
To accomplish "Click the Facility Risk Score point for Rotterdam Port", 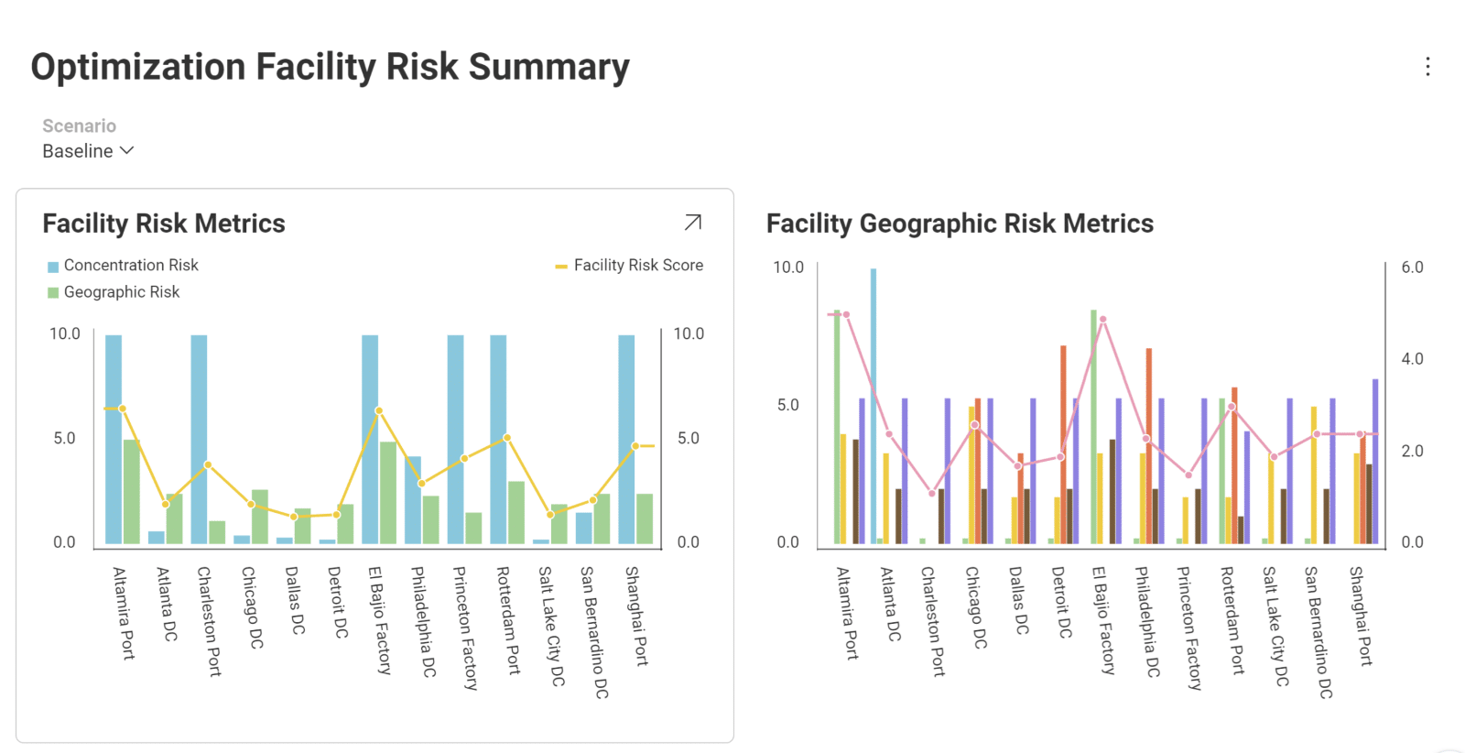I will (507, 438).
